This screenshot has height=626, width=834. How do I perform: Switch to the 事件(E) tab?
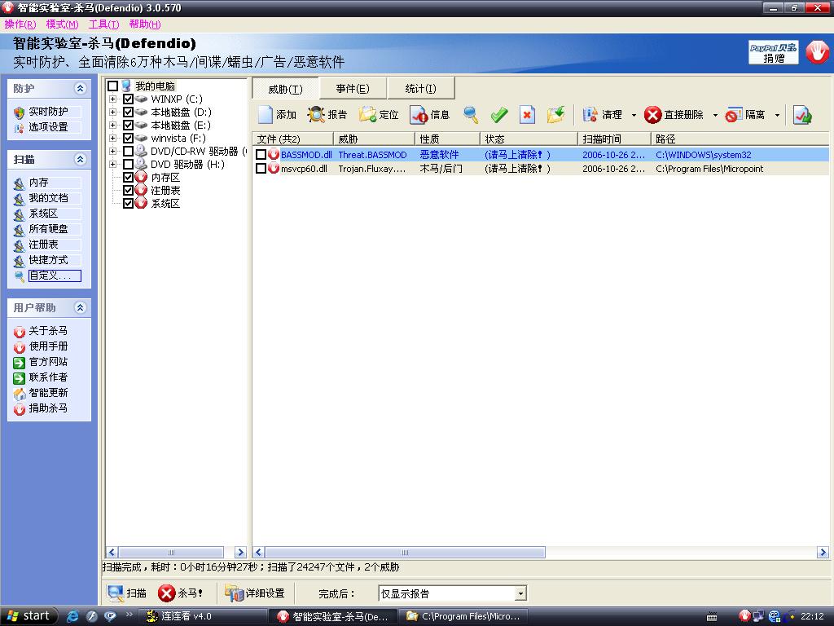[x=353, y=88]
